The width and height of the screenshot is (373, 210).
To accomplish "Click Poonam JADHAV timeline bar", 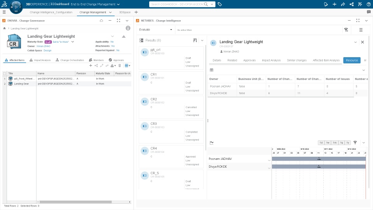I will click(x=319, y=159).
